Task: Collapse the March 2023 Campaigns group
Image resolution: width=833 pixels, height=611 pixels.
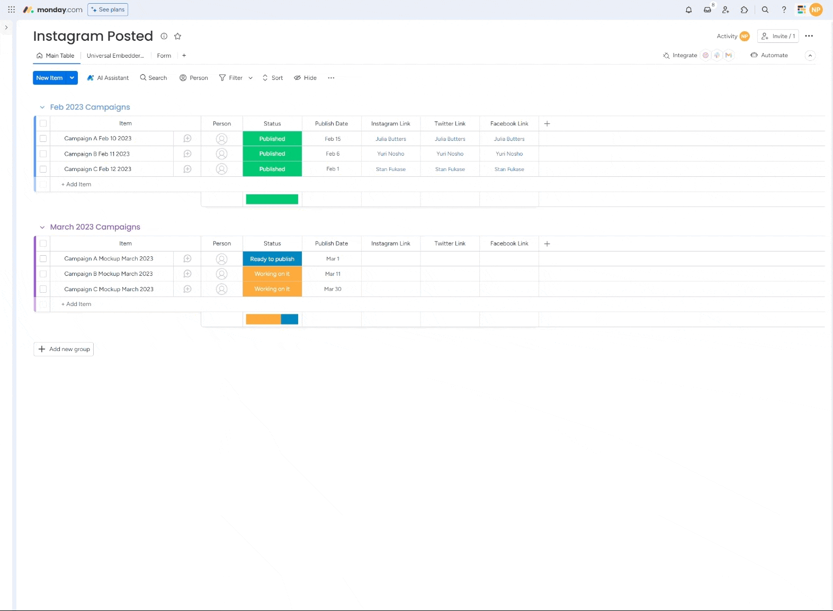Action: 42,227
